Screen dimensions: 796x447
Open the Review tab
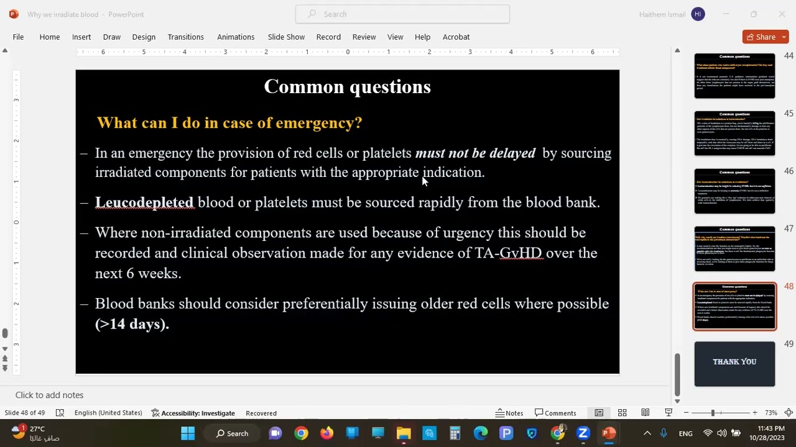point(364,37)
